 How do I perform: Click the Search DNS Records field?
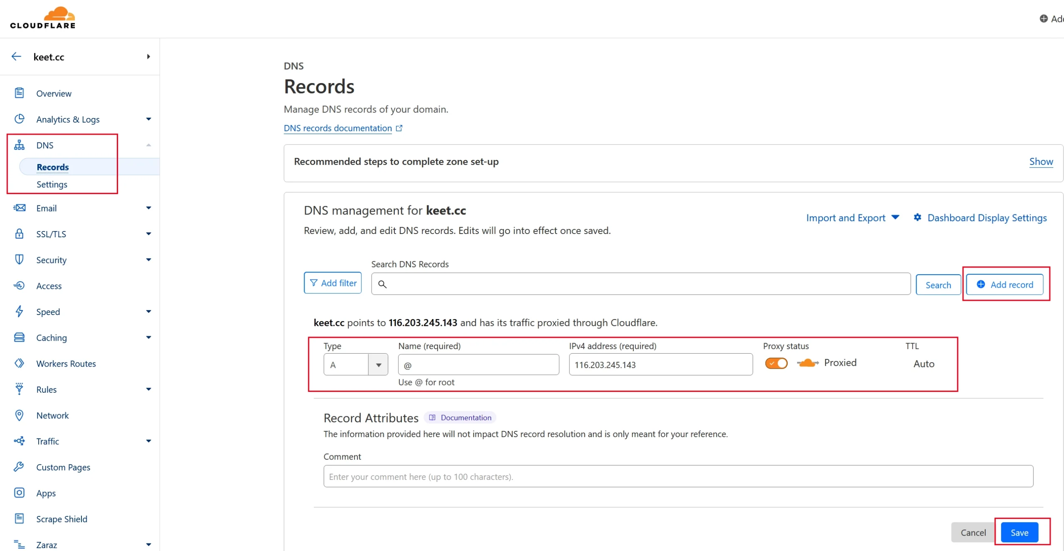click(641, 284)
